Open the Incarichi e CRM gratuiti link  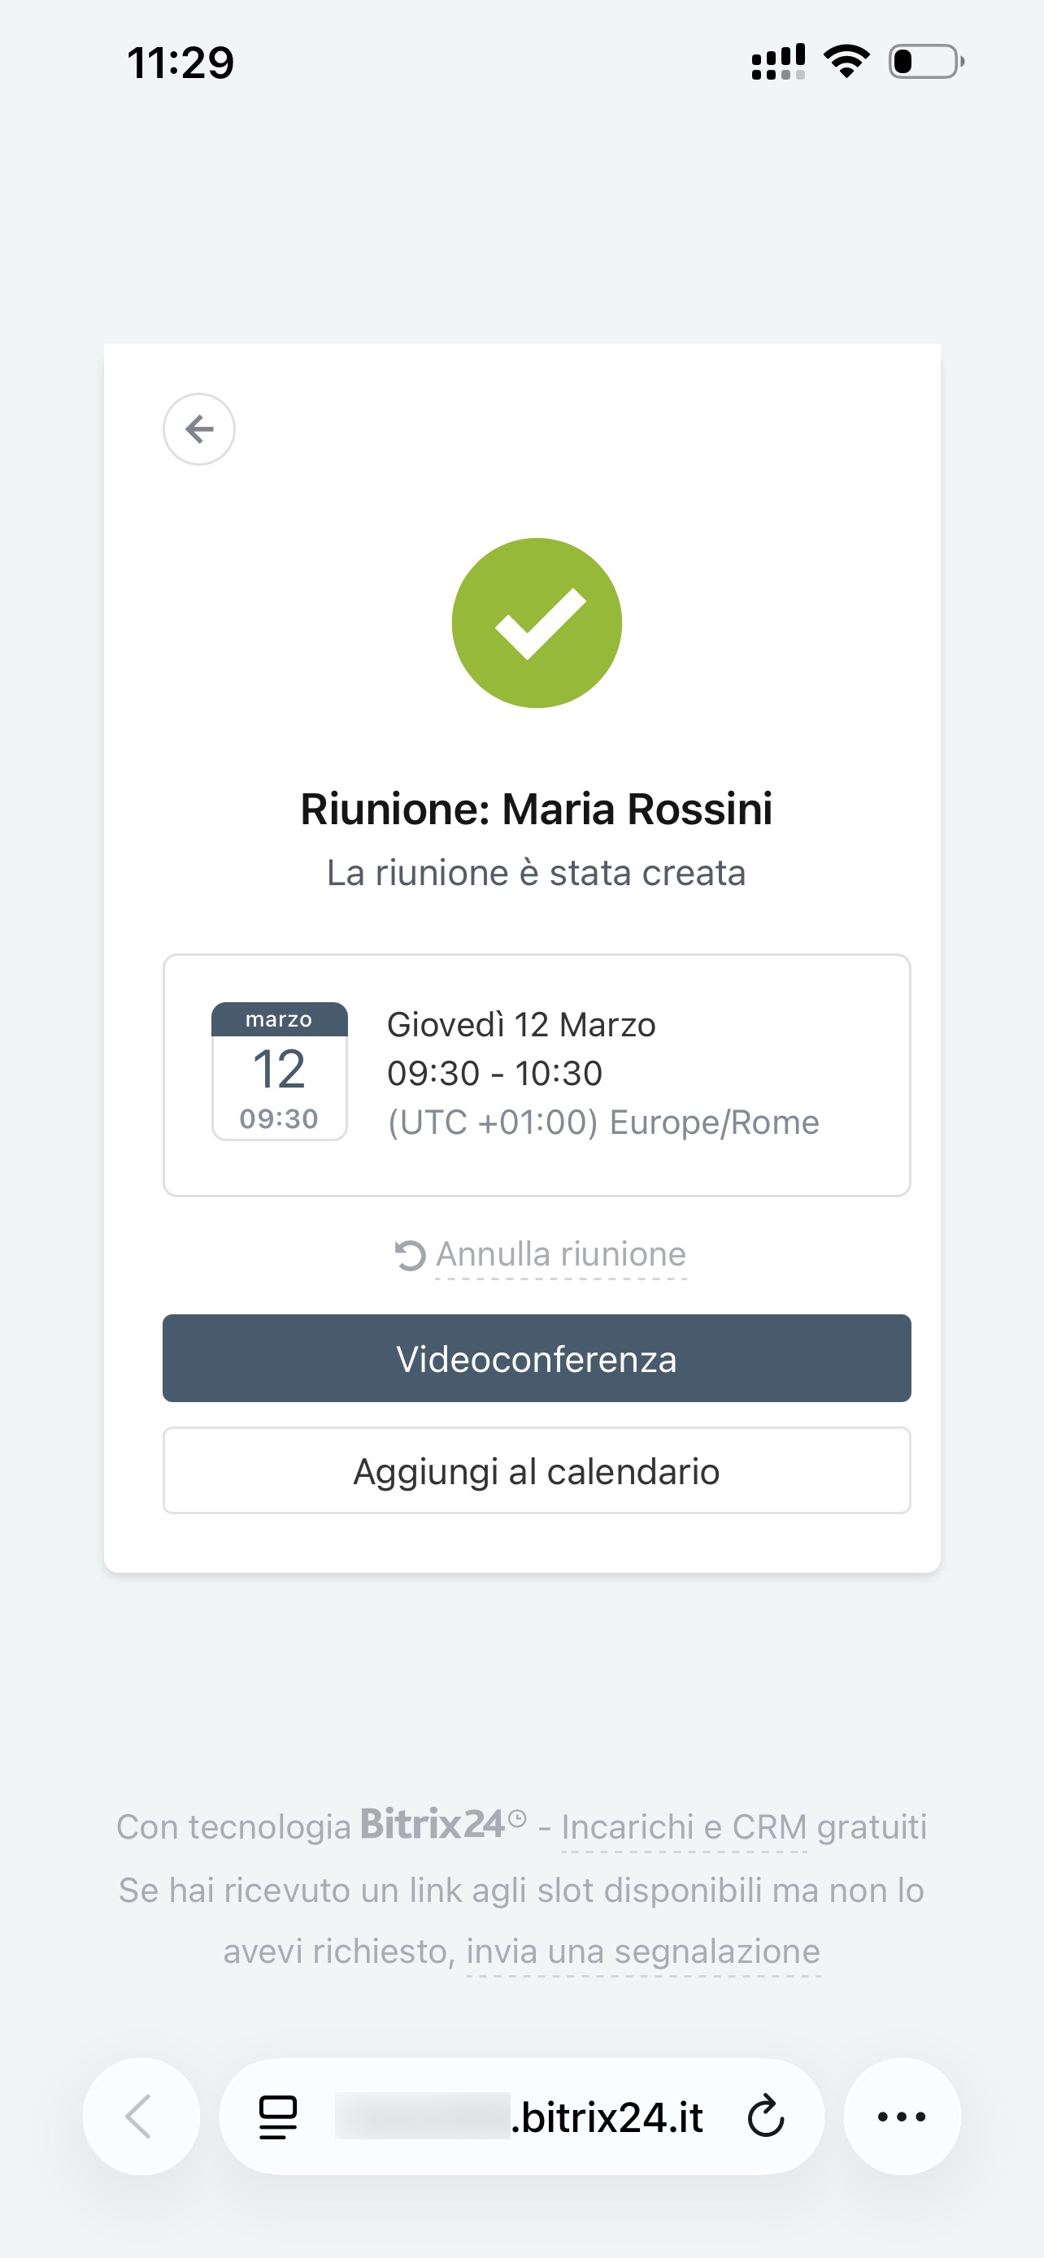click(x=743, y=1826)
